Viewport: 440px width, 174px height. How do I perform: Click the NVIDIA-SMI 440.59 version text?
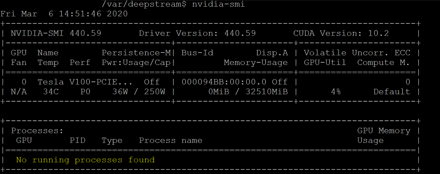click(x=56, y=33)
